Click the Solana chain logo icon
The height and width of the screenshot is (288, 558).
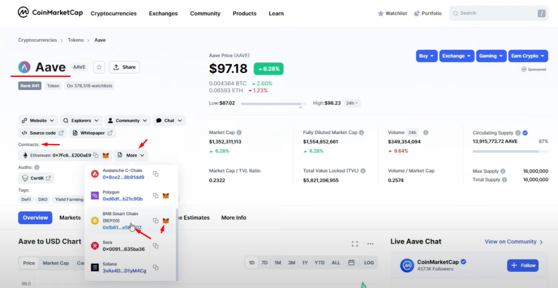tap(94, 267)
